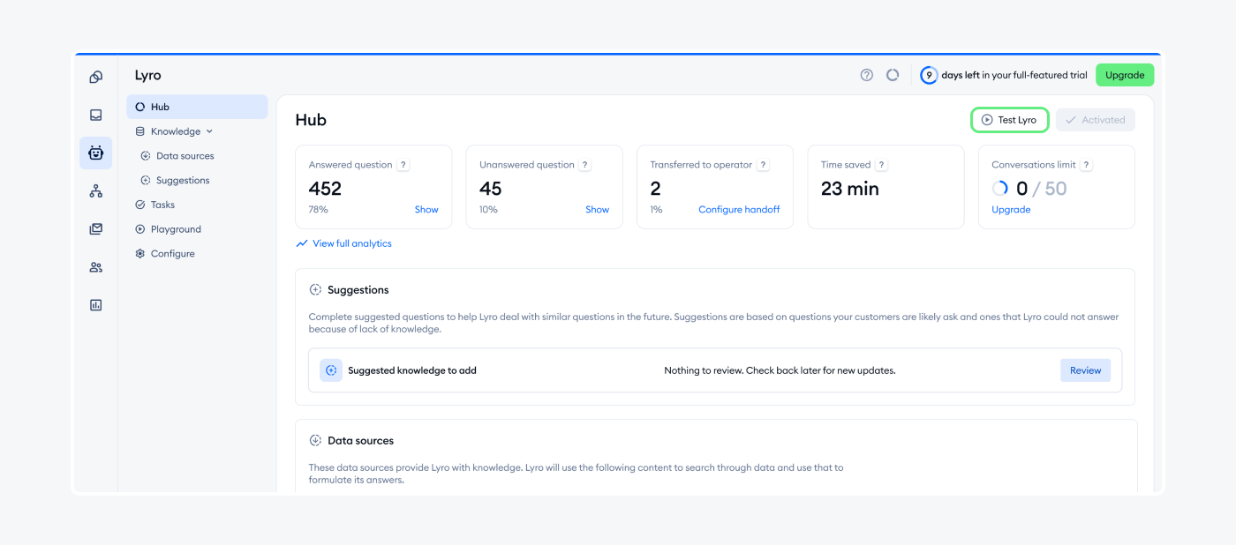Click the circular progress icon beside help
Viewport: 1236px width, 545px height.
pyautogui.click(x=893, y=75)
